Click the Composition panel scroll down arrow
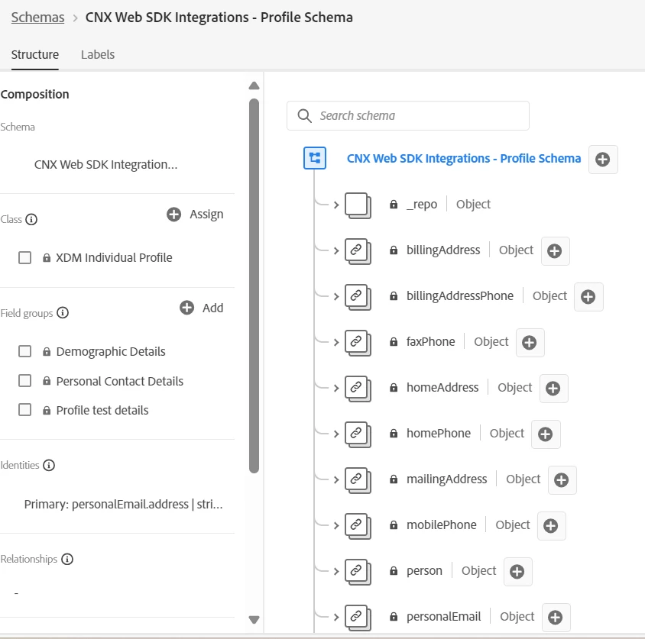This screenshot has height=639, width=645. pos(254,620)
